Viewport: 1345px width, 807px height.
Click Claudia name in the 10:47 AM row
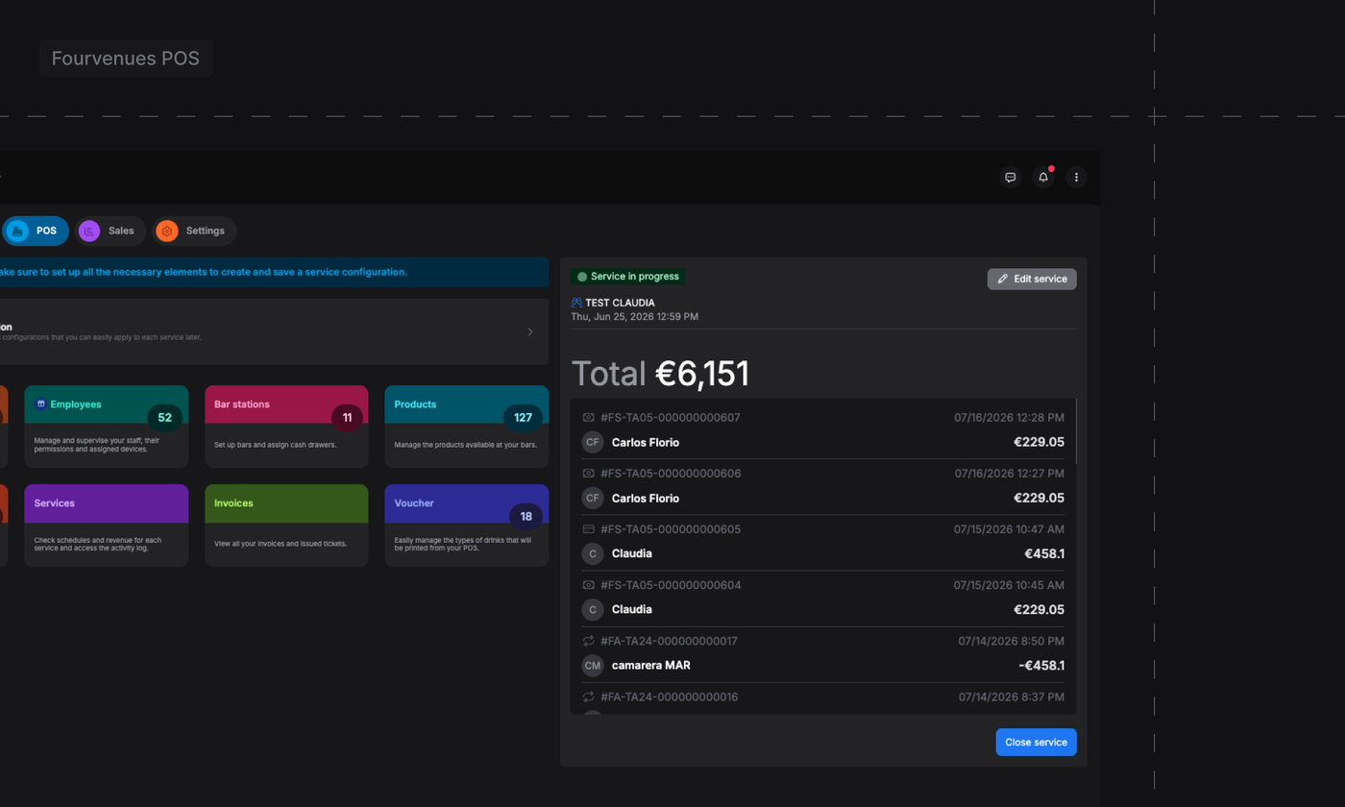[x=632, y=554]
